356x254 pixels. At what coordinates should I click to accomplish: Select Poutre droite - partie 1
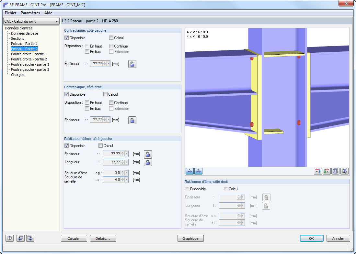click(x=29, y=54)
